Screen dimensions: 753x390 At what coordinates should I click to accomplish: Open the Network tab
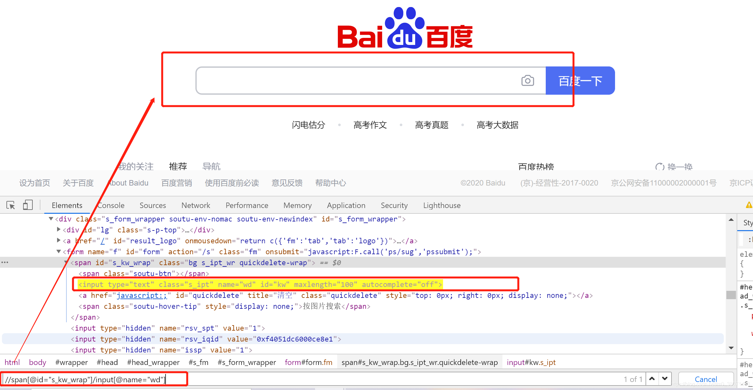tap(196, 205)
